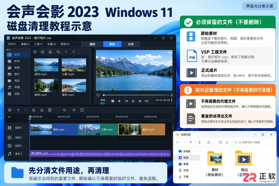
Task: Click the fullscreen expand icon beside preview scrubber
Action: (x=171, y=95)
